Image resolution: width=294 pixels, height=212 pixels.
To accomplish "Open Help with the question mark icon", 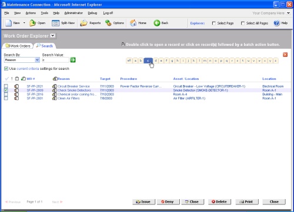I will 276,23.
